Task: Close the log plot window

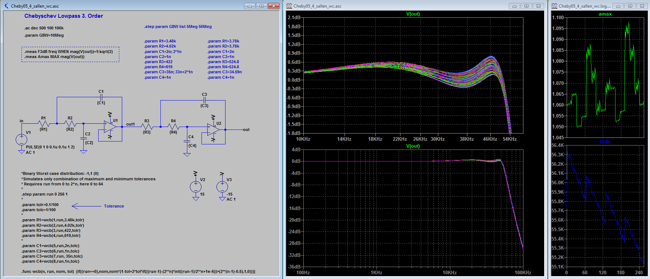Action: coord(642,6)
